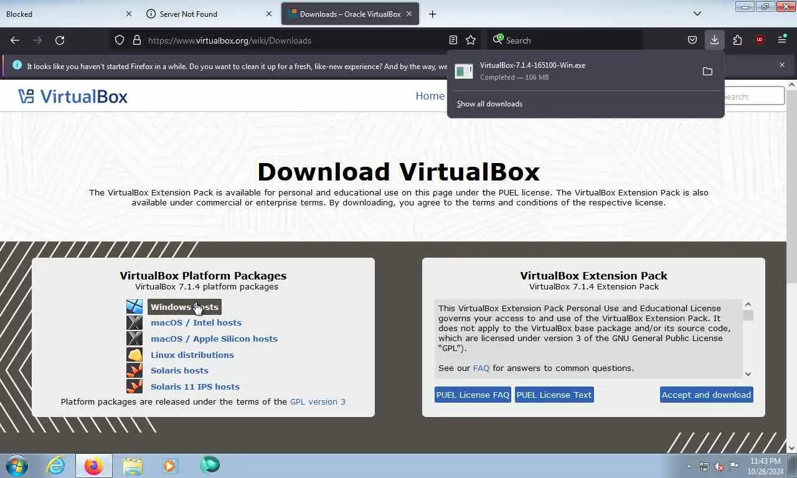This screenshot has height=478, width=797.
Task: Reload the current page
Action: tap(60, 40)
